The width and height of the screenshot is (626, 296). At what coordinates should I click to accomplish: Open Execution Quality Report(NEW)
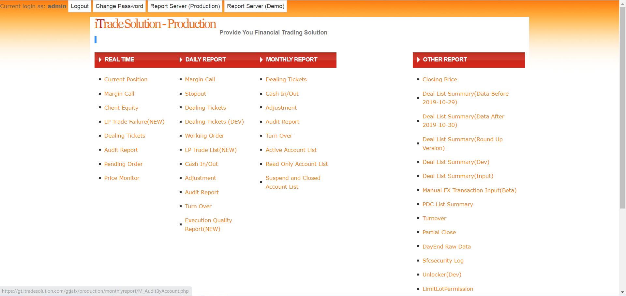208,224
